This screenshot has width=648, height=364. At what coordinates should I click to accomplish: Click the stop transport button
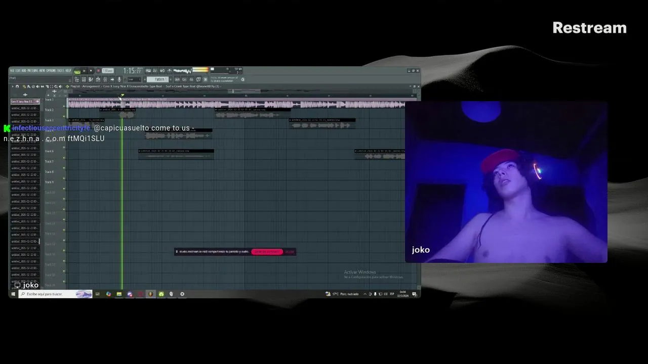click(x=91, y=71)
